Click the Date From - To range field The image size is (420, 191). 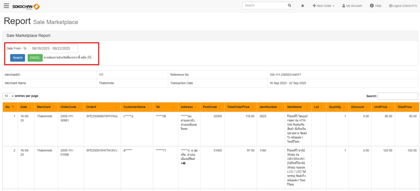[x=53, y=48]
